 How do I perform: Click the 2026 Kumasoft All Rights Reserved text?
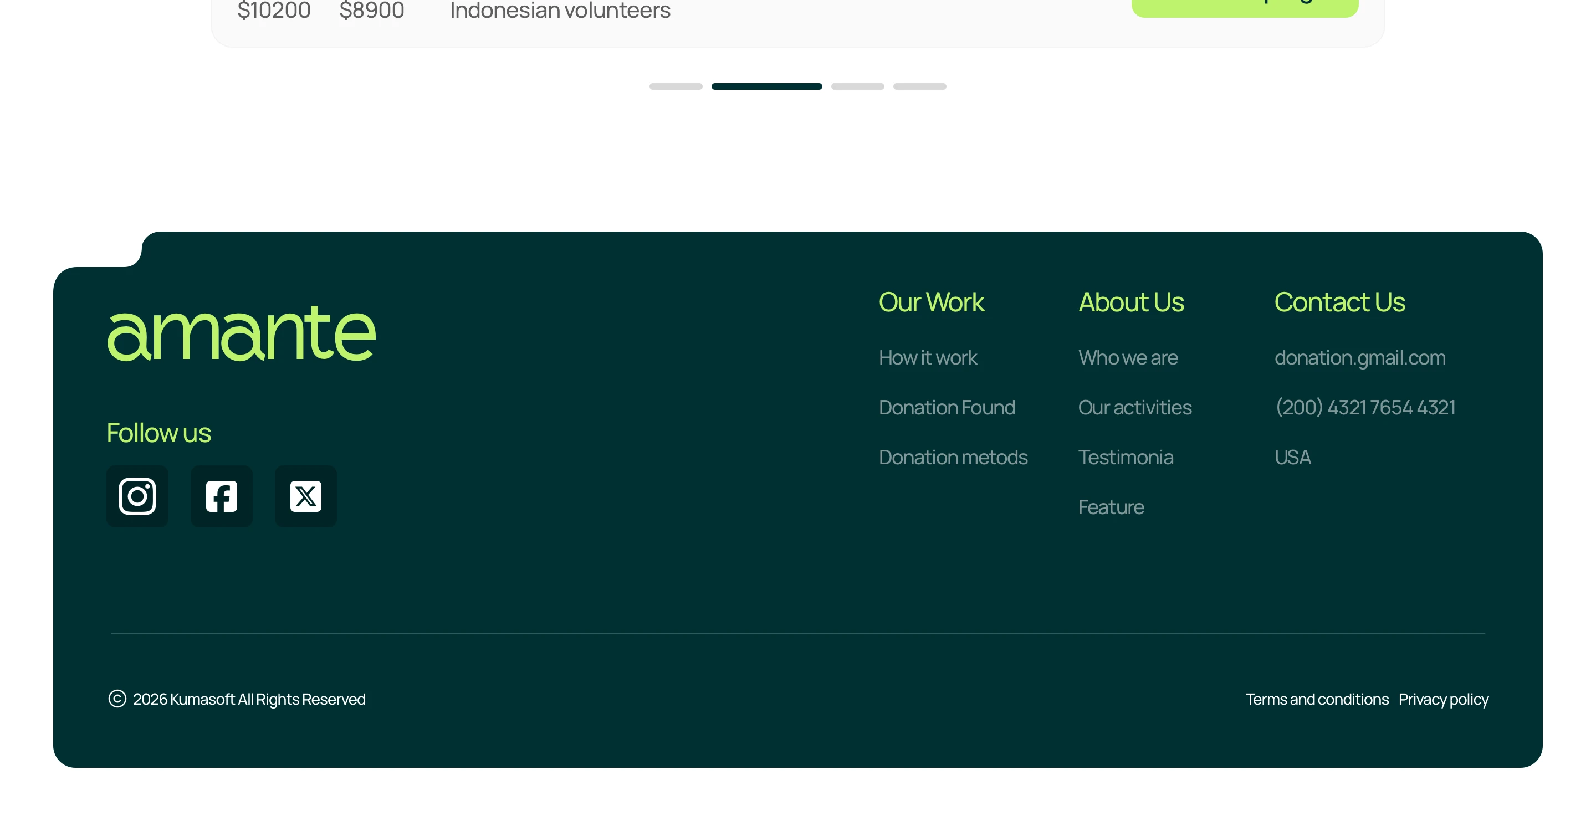249,699
